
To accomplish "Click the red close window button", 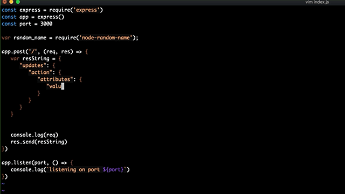I will click(x=5, y=2).
